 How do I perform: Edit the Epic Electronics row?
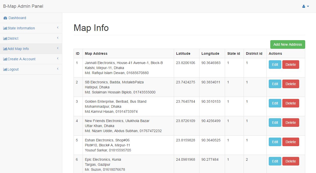coord(275,161)
